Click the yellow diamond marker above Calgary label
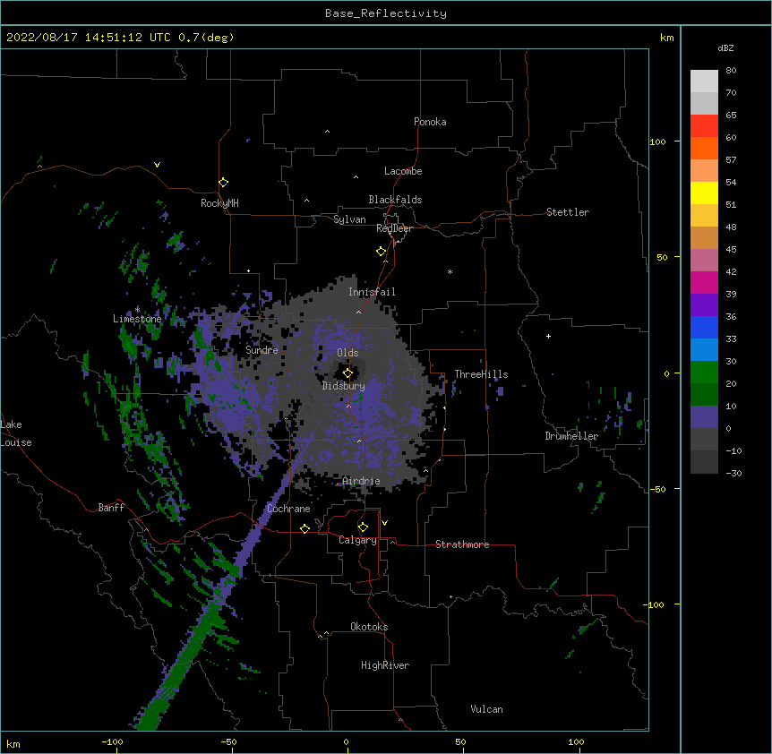The width and height of the screenshot is (772, 754). [363, 527]
